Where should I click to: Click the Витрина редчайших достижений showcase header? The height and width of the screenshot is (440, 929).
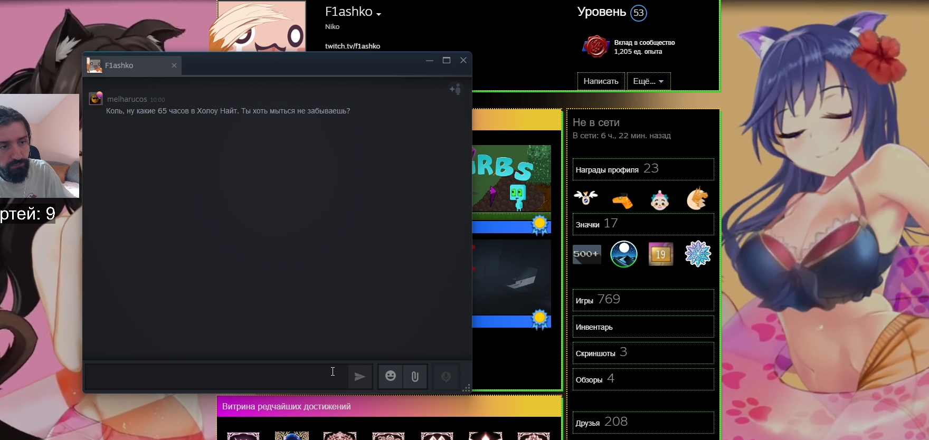[x=389, y=406]
